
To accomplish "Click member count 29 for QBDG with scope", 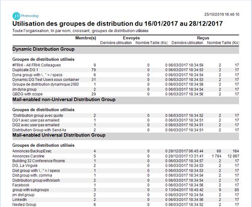I will 94,94.
